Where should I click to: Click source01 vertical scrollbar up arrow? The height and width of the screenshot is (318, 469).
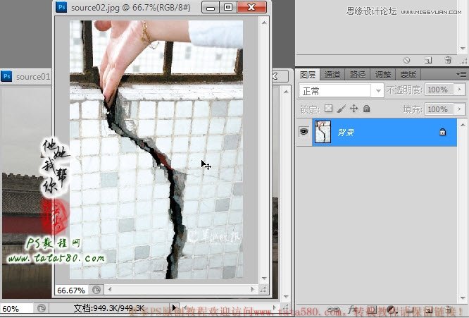point(286,92)
